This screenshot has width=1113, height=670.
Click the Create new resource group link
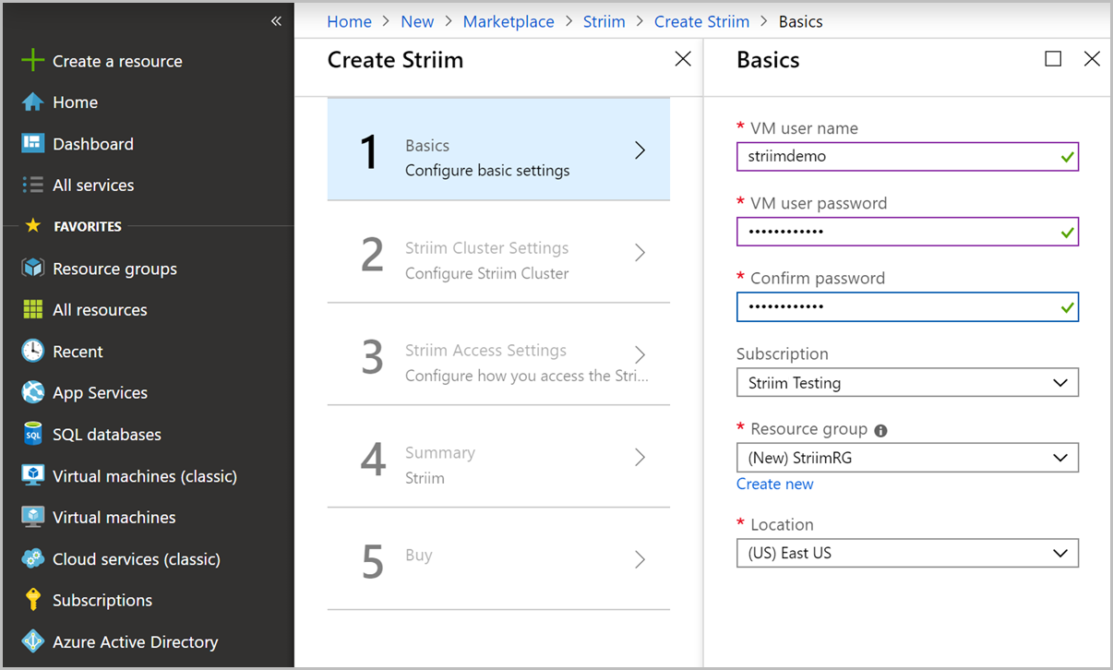pos(775,484)
